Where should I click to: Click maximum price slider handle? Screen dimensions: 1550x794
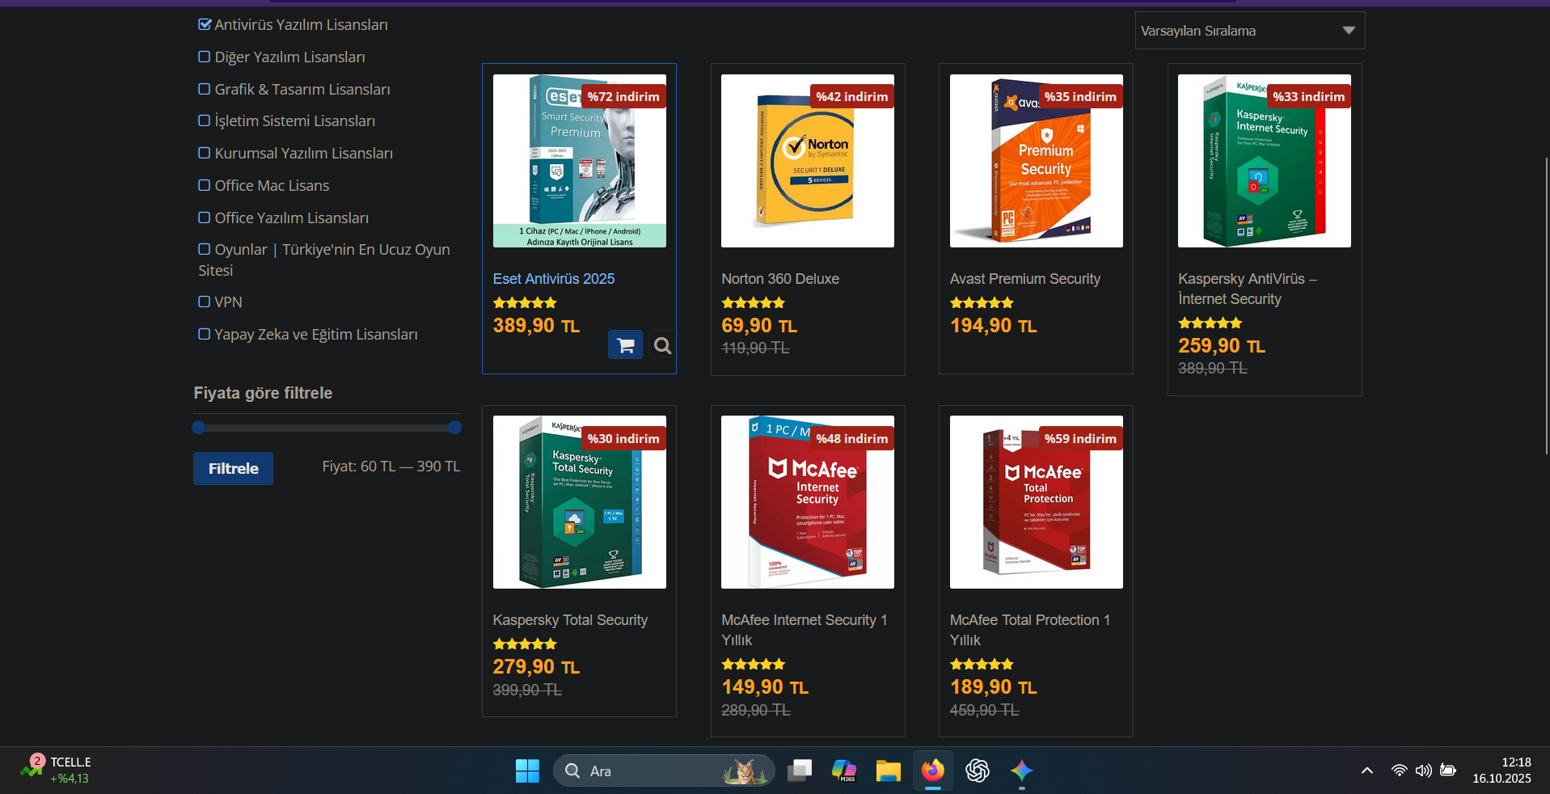tap(455, 428)
